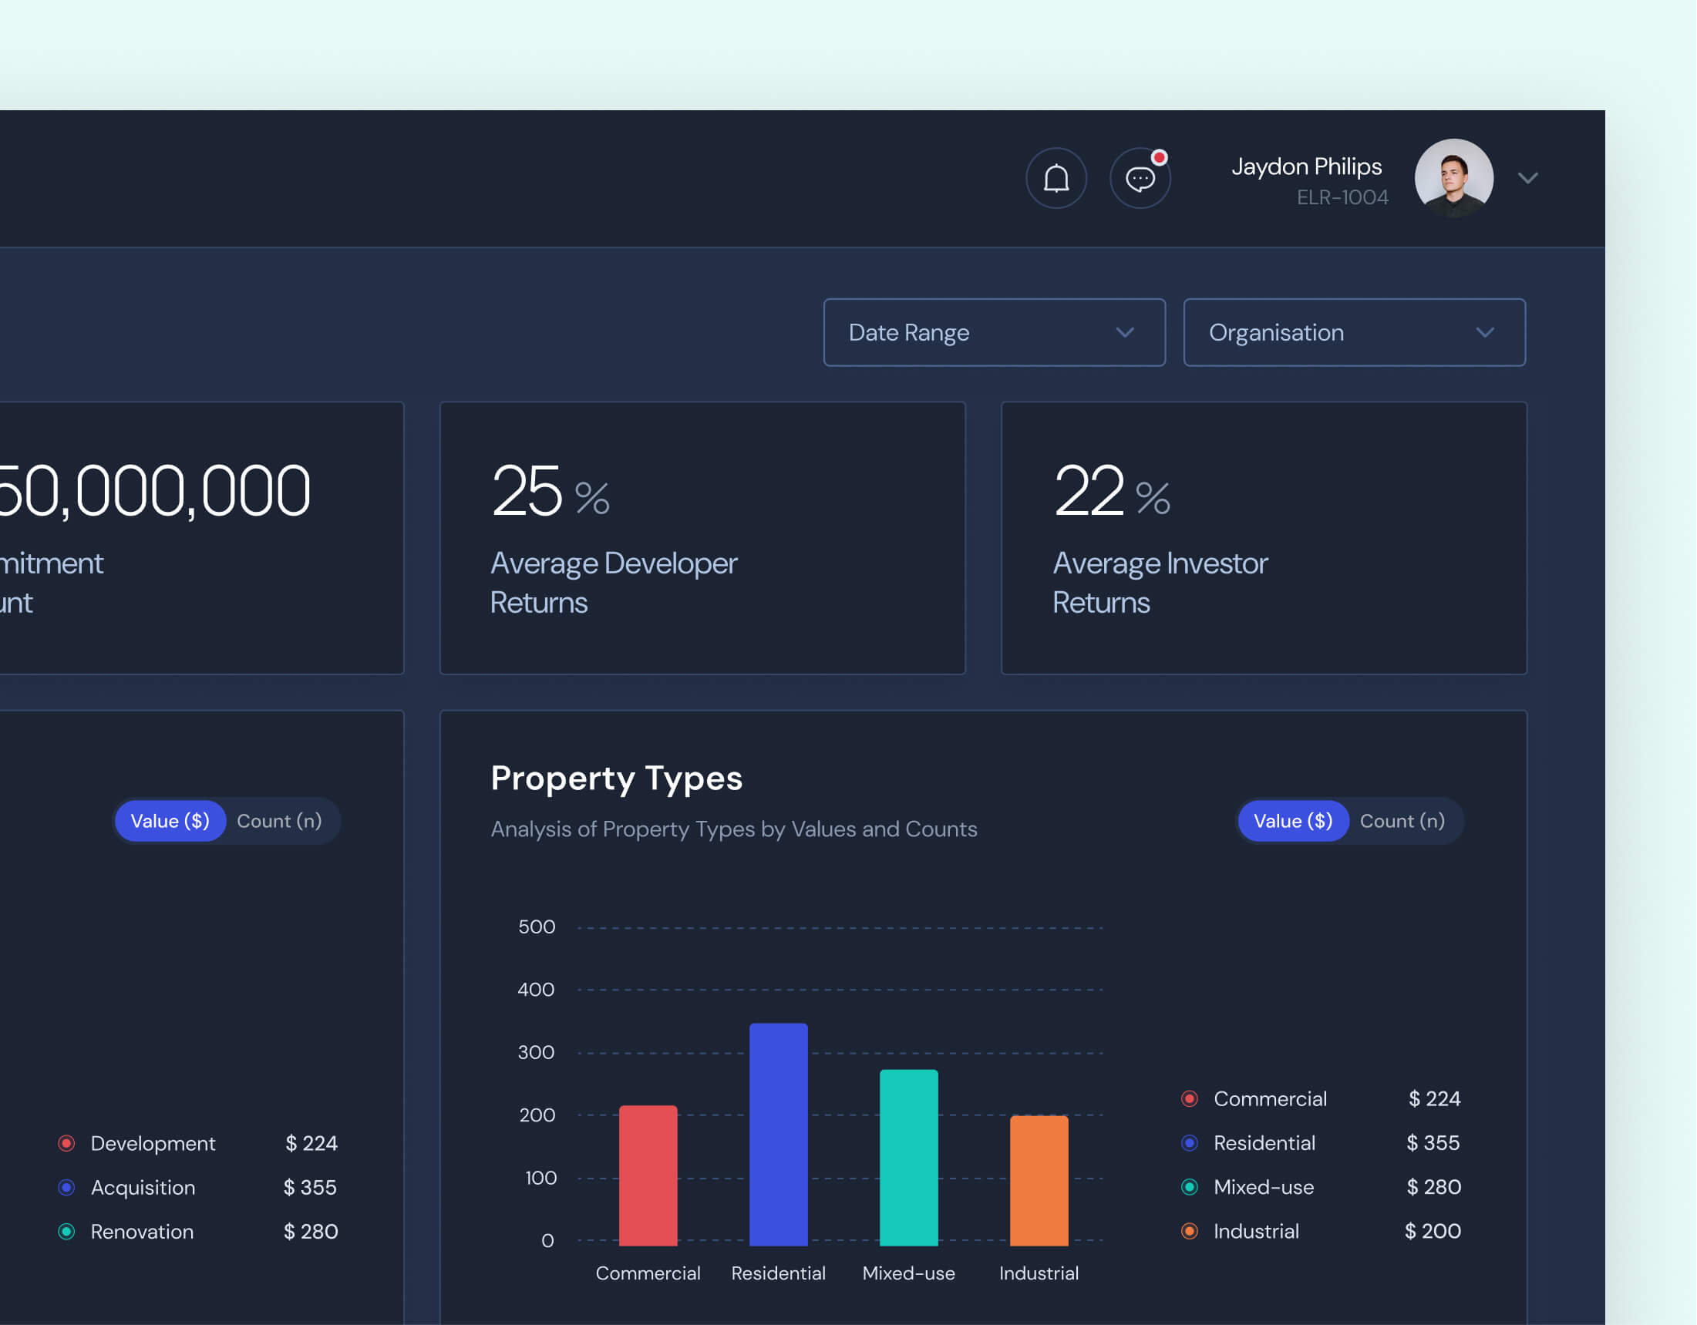Click the orange Industrial legend dot
Image resolution: width=1697 pixels, height=1325 pixels.
(x=1189, y=1231)
